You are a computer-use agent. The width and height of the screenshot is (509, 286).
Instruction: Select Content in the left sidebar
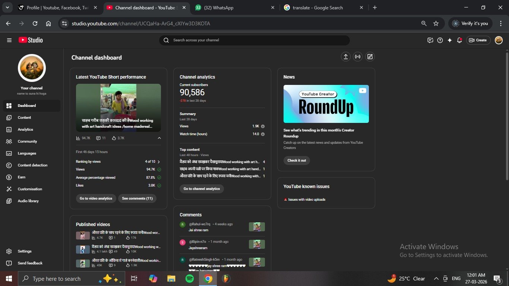24,118
